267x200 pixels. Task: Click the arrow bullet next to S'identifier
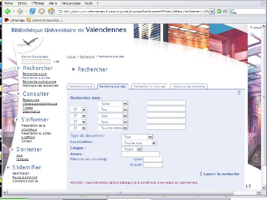click(x=8, y=167)
